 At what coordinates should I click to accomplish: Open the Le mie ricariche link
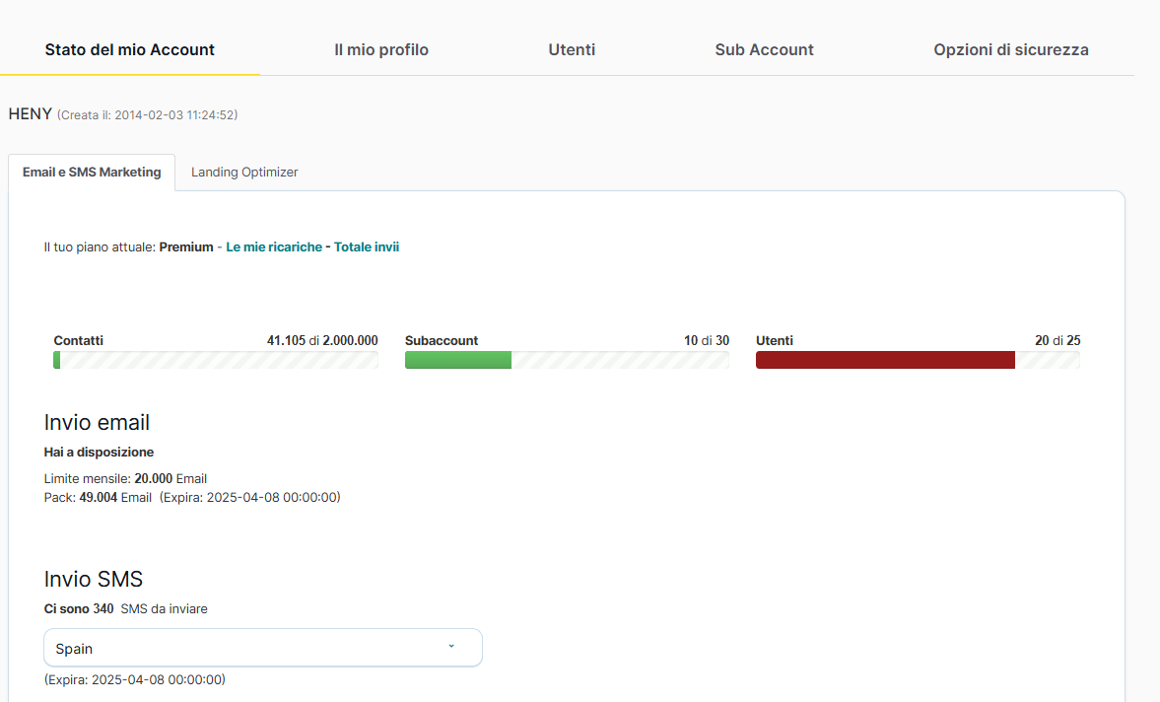click(x=274, y=247)
